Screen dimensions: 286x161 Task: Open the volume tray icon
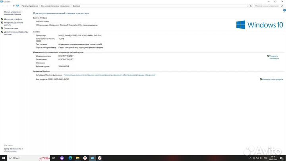261,158
